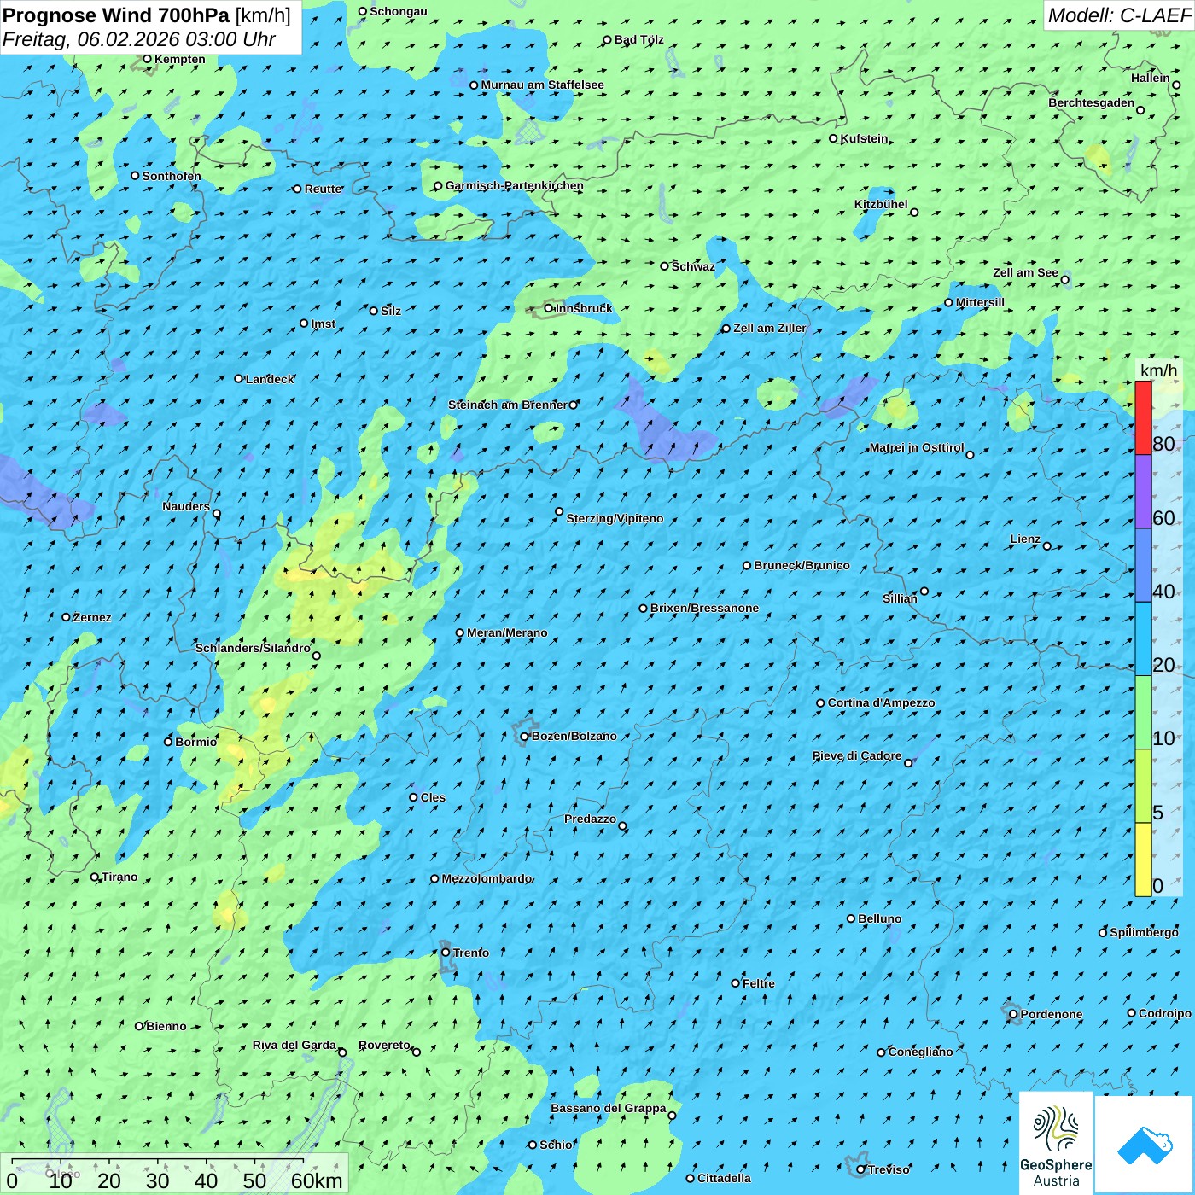The height and width of the screenshot is (1195, 1195).
Task: Click the 'Mezzolombardo' label
Action: pyautogui.click(x=487, y=878)
